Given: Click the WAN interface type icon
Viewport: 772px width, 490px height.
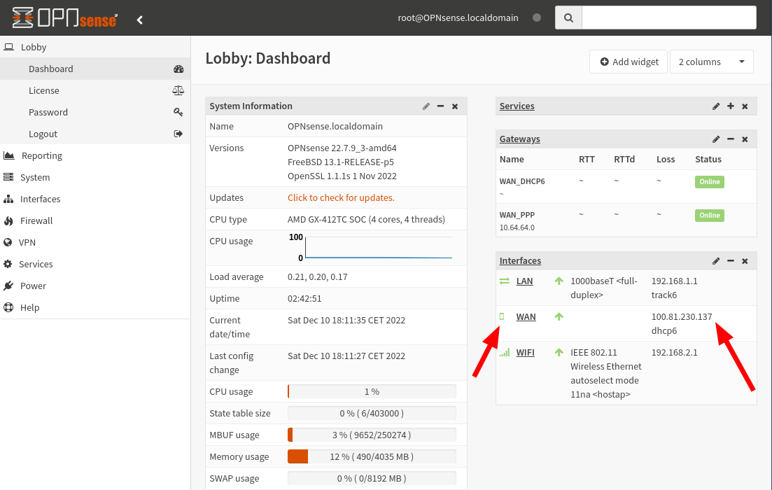Looking at the screenshot, I should (x=502, y=316).
